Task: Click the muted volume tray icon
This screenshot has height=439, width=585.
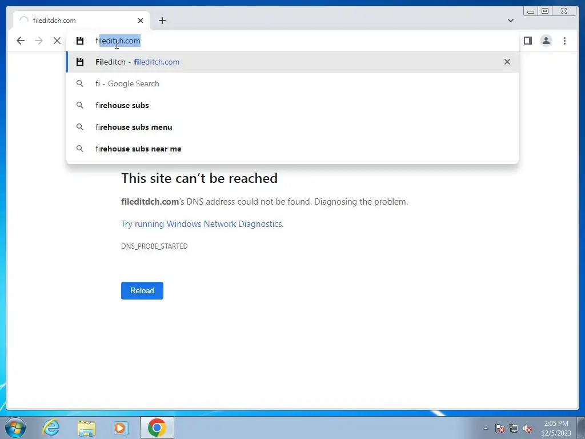Action: (x=527, y=428)
